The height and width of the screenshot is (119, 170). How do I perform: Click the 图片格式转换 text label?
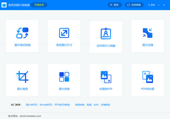(x=22, y=45)
